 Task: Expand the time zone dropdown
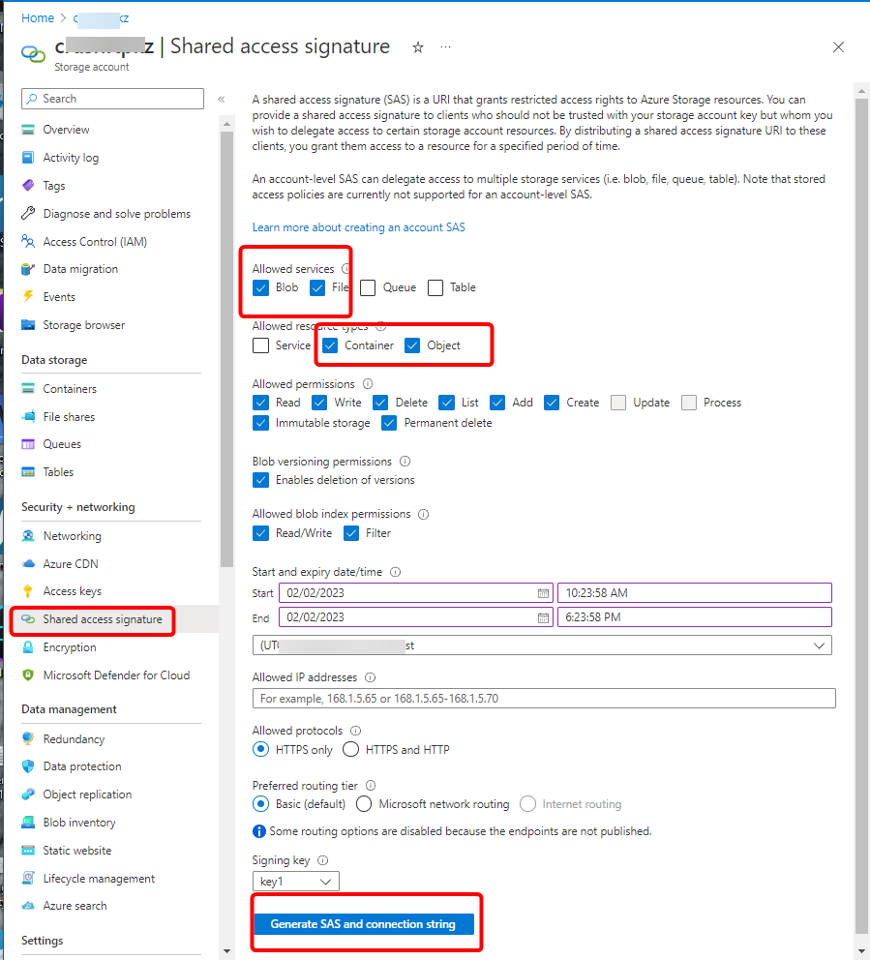[x=542, y=645]
